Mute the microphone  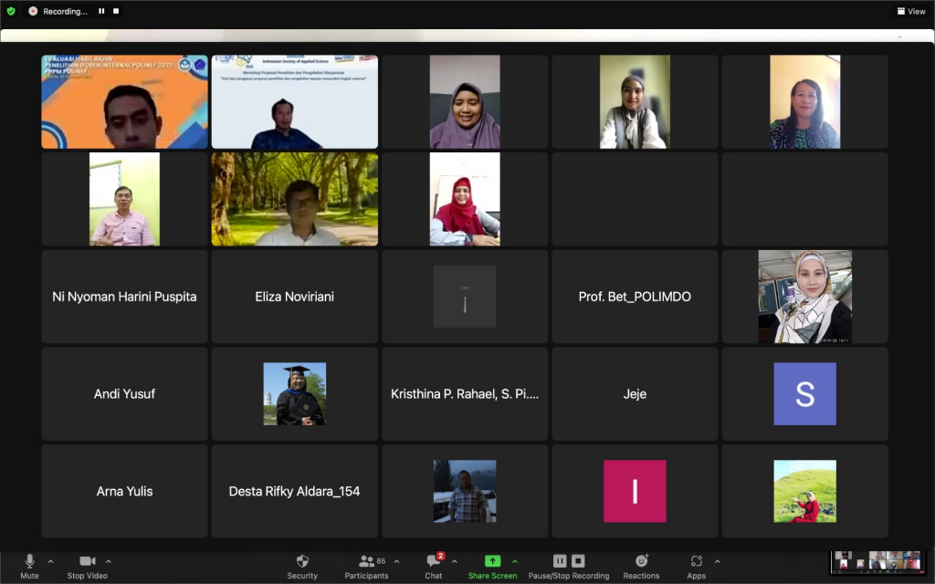point(29,566)
